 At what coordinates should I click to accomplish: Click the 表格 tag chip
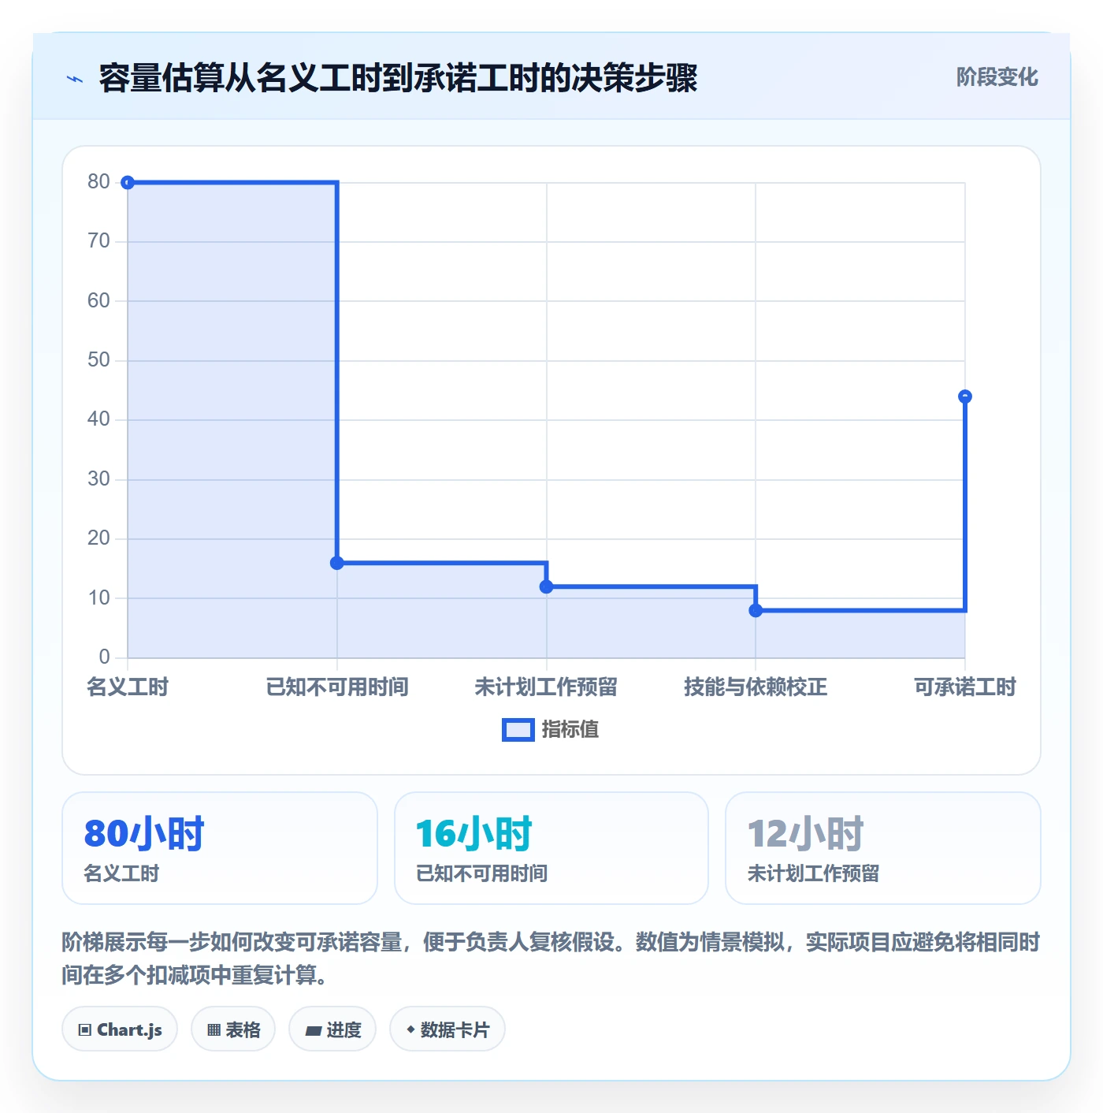click(x=233, y=1029)
